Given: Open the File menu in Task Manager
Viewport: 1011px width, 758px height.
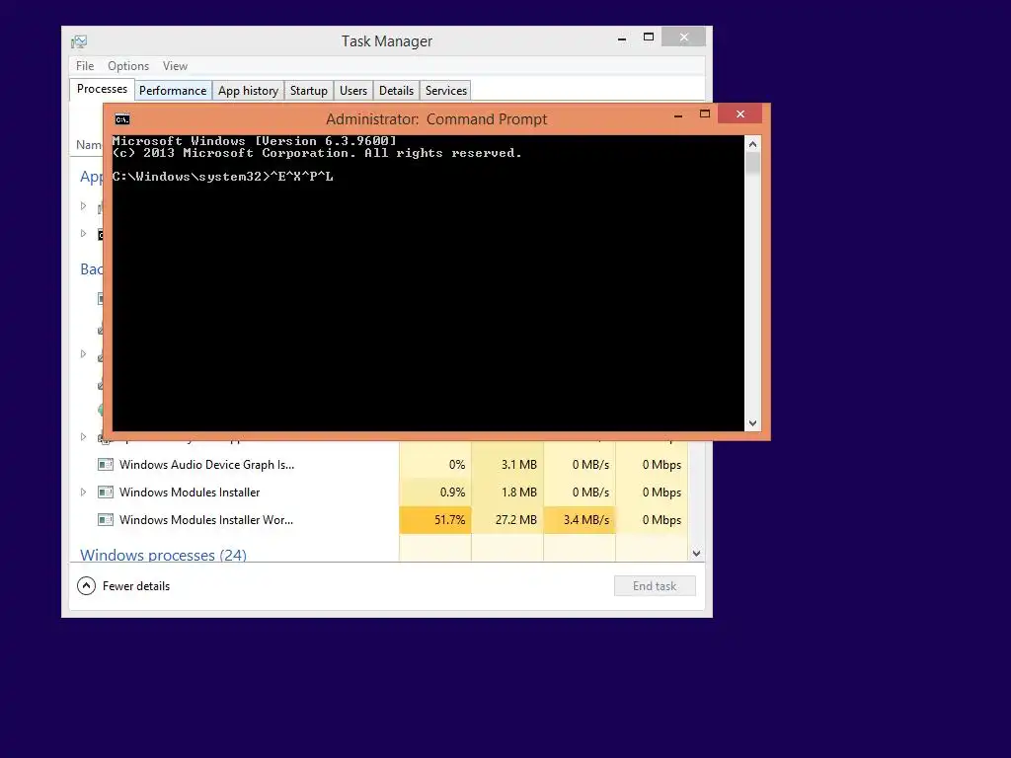Looking at the screenshot, I should [x=85, y=66].
